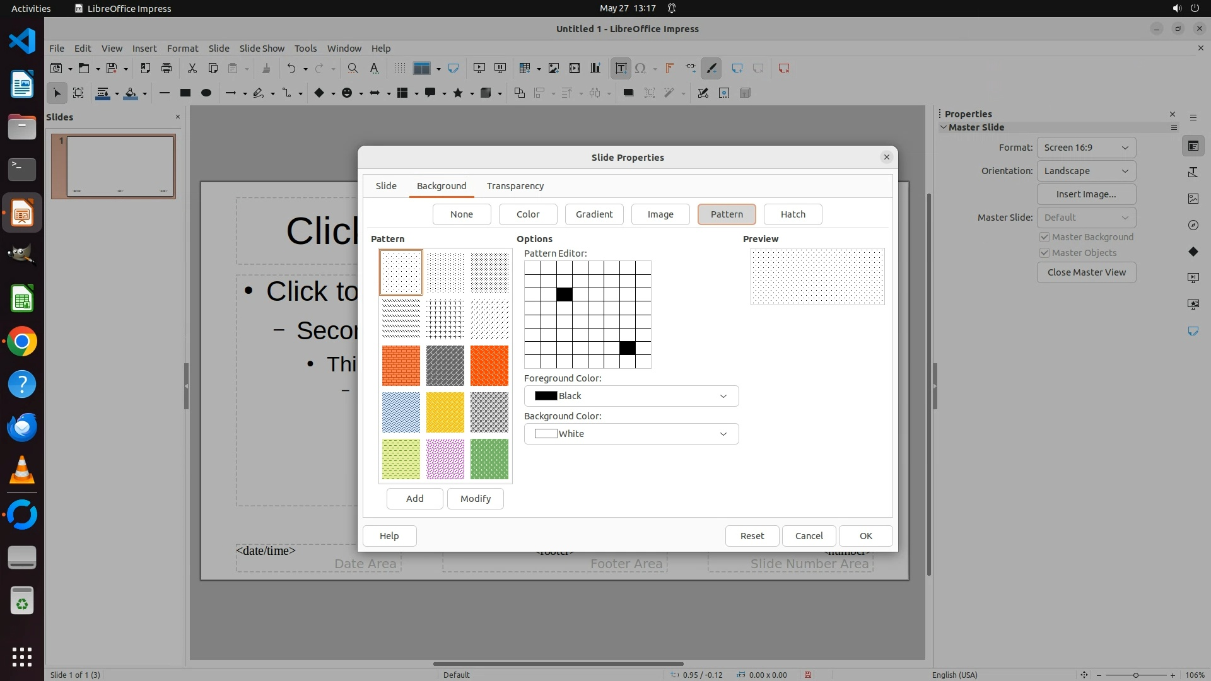Click the Modify pattern button

[475, 499]
